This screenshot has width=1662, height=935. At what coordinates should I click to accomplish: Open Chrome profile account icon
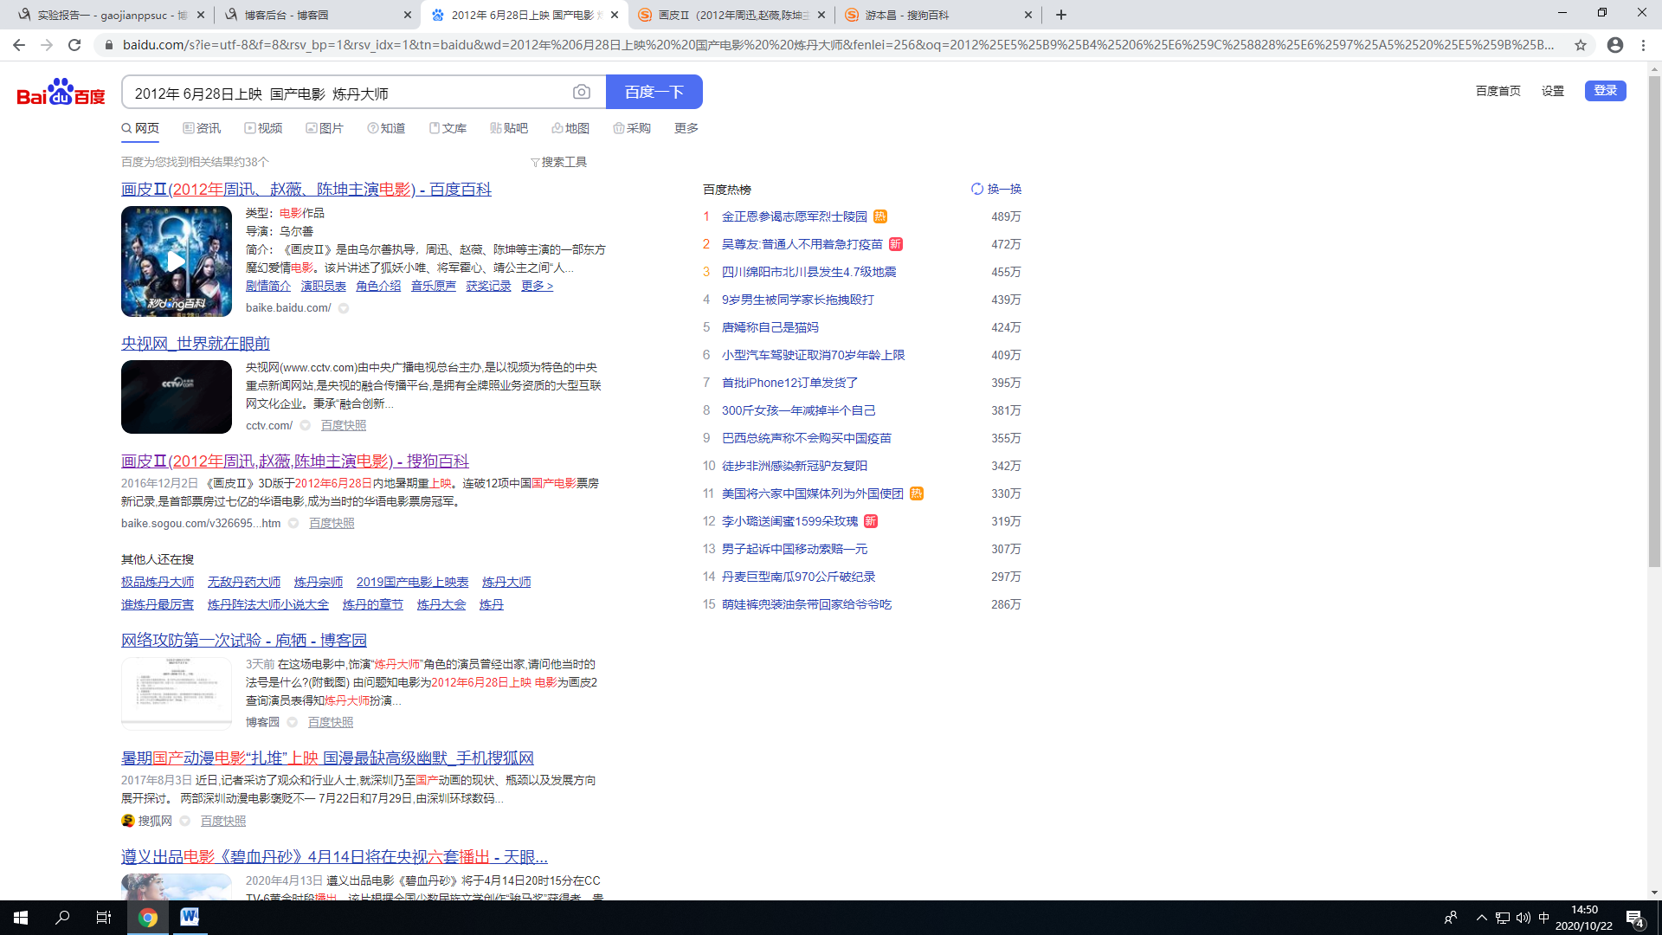click(1615, 45)
